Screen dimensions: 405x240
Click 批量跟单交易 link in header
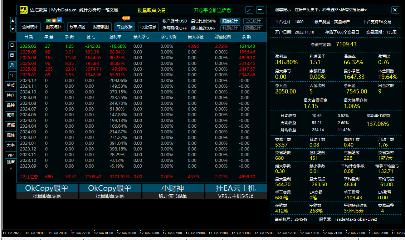click(x=152, y=10)
